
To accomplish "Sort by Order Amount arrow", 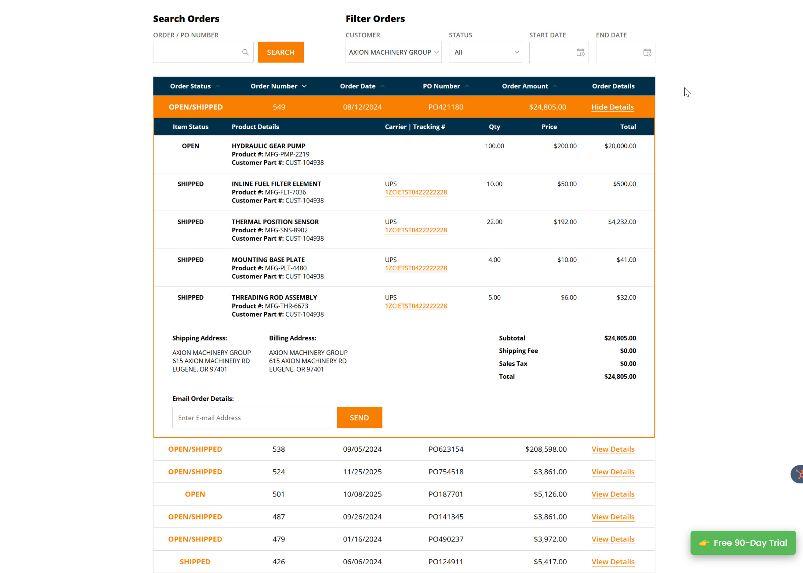I will tap(555, 86).
